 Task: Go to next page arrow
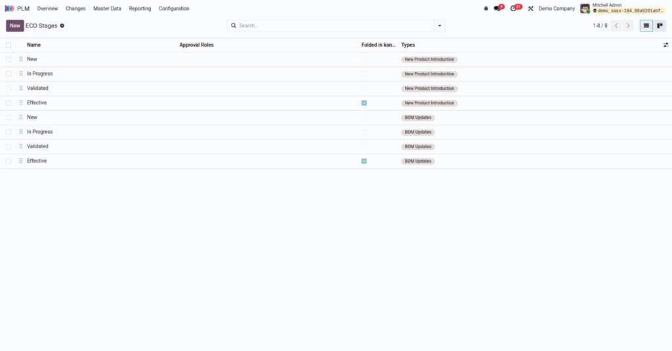point(628,26)
